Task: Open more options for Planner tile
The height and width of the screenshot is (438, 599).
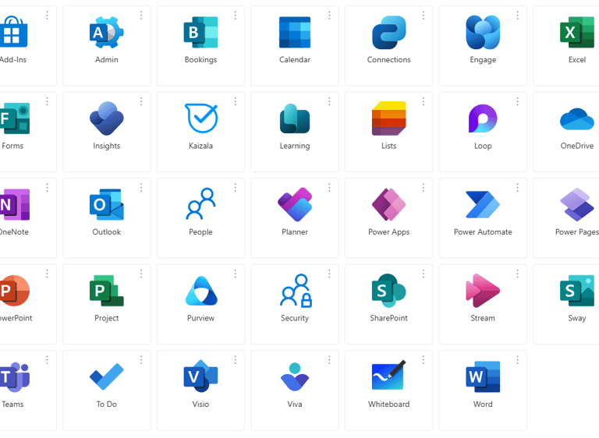Action: point(329,188)
